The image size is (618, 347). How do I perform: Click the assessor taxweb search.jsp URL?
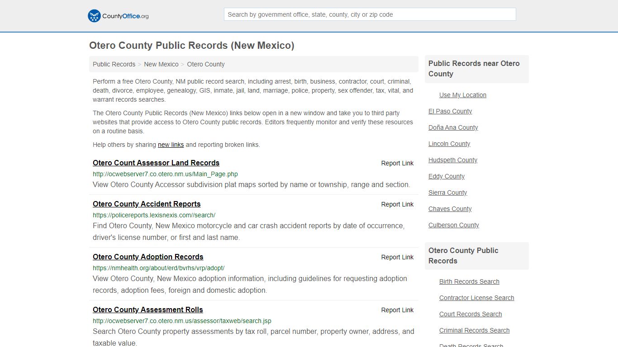[182, 321]
